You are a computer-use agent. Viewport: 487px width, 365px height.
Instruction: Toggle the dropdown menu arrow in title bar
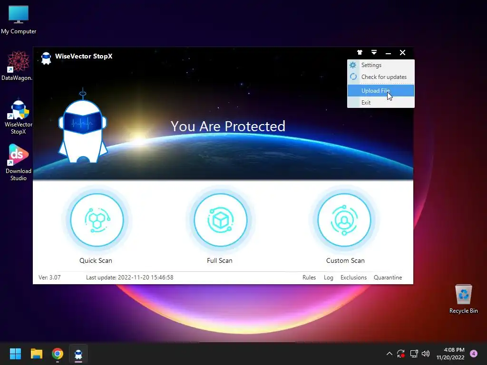(374, 52)
